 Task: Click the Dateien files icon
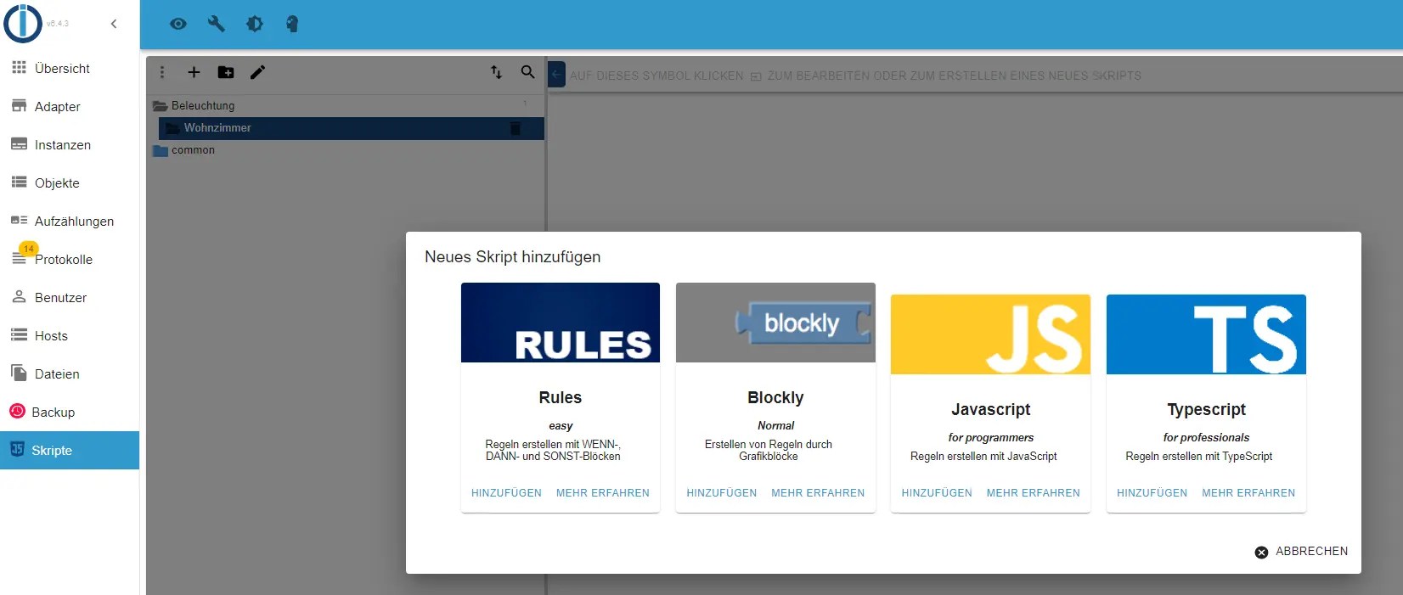(x=19, y=373)
